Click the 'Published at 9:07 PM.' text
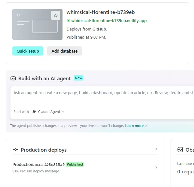The height and width of the screenshot is (187, 194). click(86, 37)
